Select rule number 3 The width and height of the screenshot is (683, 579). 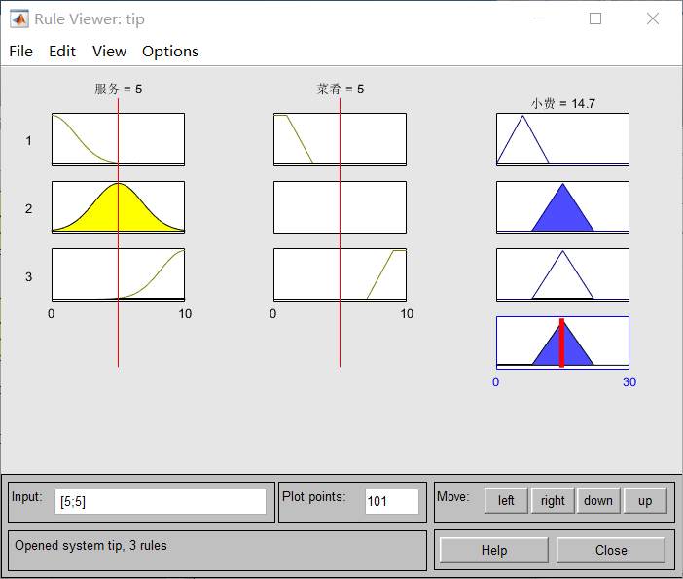click(28, 276)
